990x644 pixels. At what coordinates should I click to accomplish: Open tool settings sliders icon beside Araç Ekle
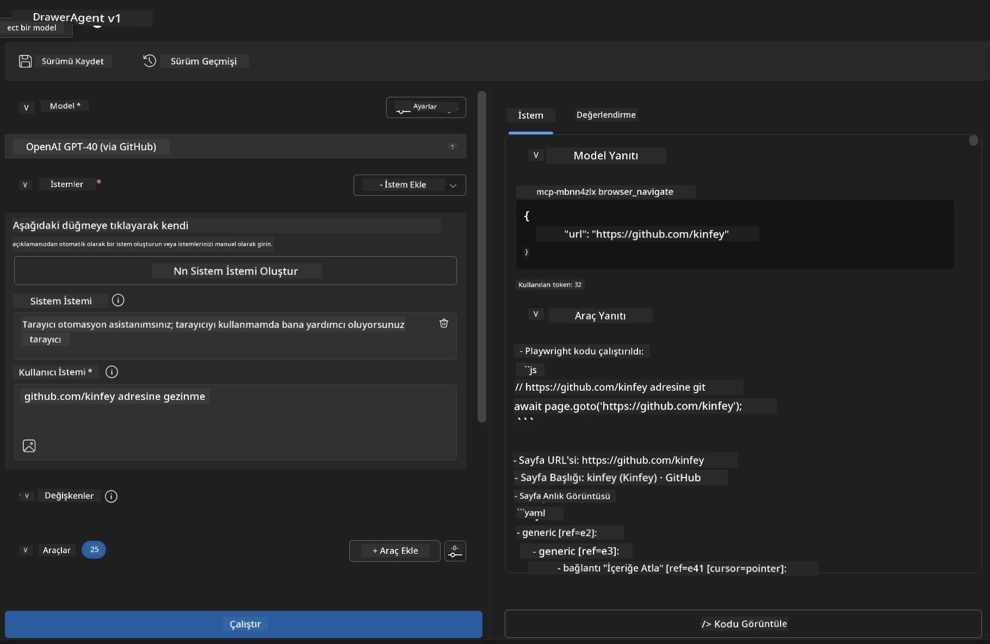(x=455, y=551)
